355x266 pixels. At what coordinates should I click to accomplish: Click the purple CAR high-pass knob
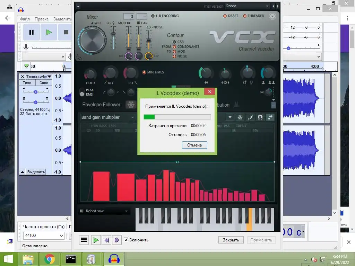[139, 56]
